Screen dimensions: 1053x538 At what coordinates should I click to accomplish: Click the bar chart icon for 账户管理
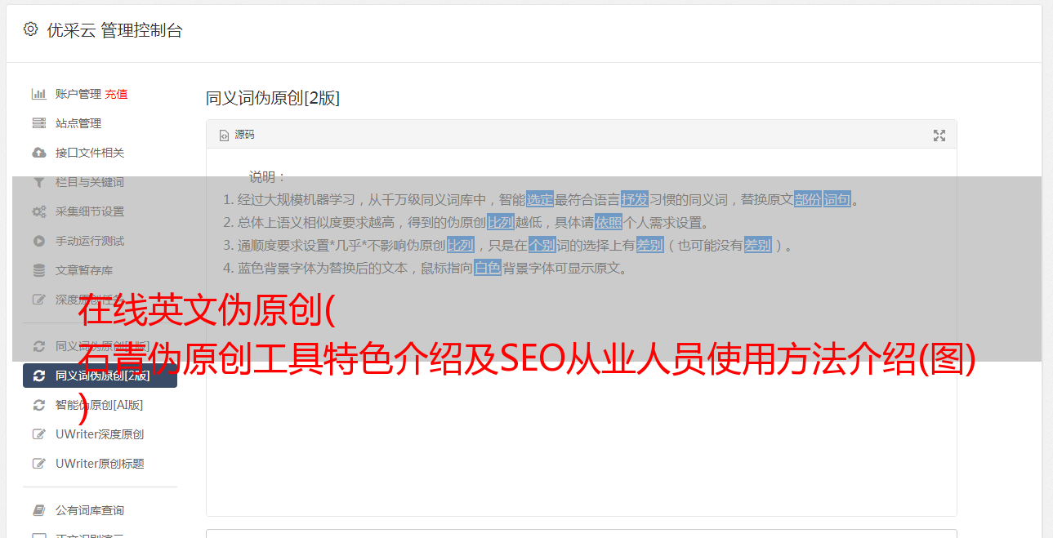pyautogui.click(x=38, y=94)
